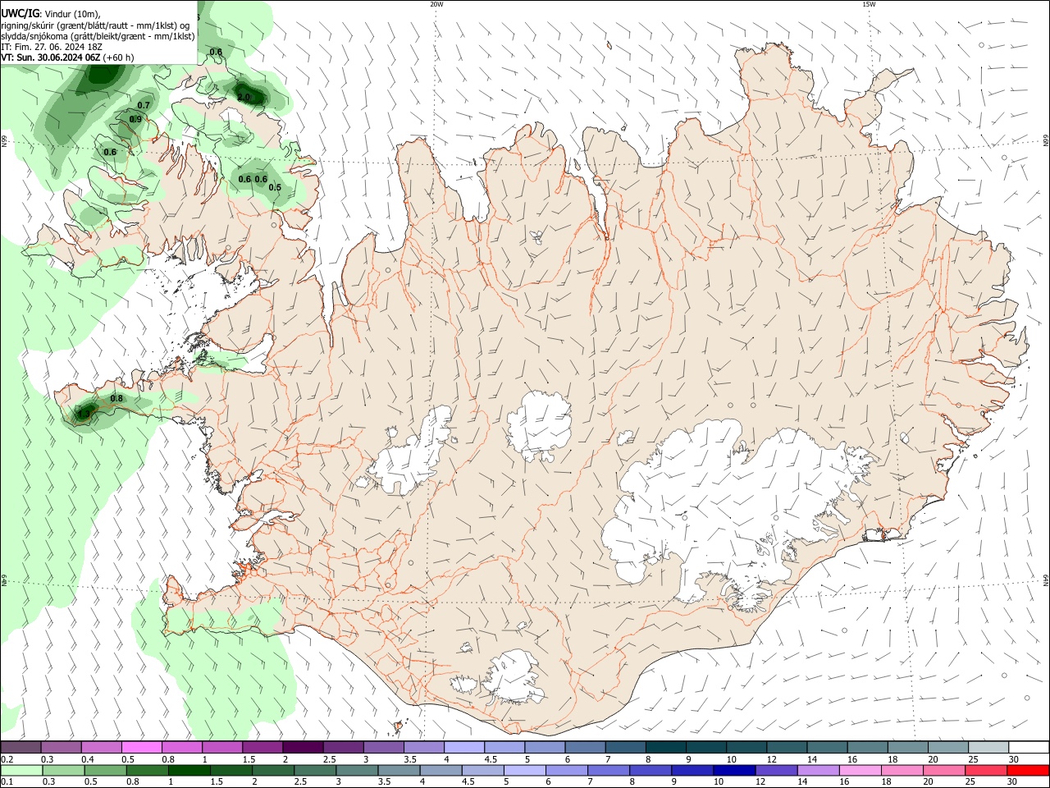Select the 'slydda/snjókoma' legend description line
This screenshot has width=1050, height=788.
pyautogui.click(x=98, y=36)
